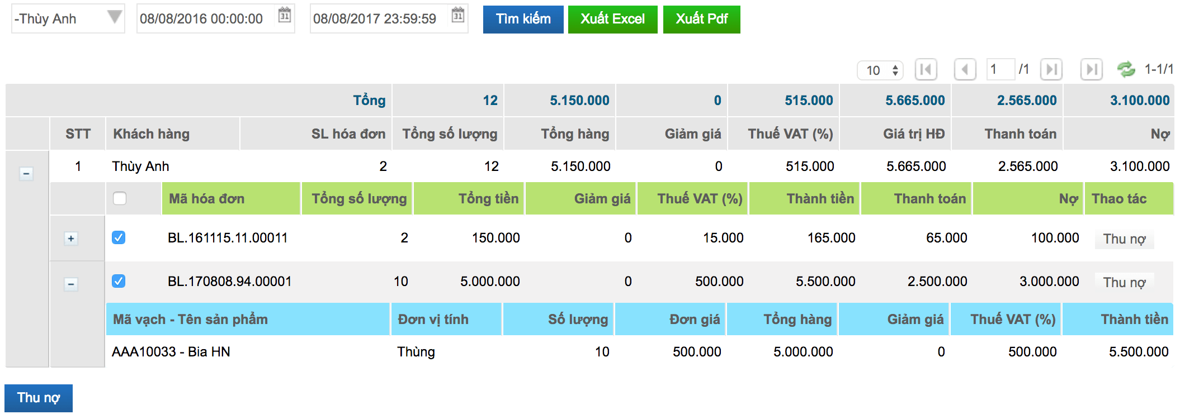Jump to the last page
This screenshot has width=1180, height=419.
[1091, 70]
